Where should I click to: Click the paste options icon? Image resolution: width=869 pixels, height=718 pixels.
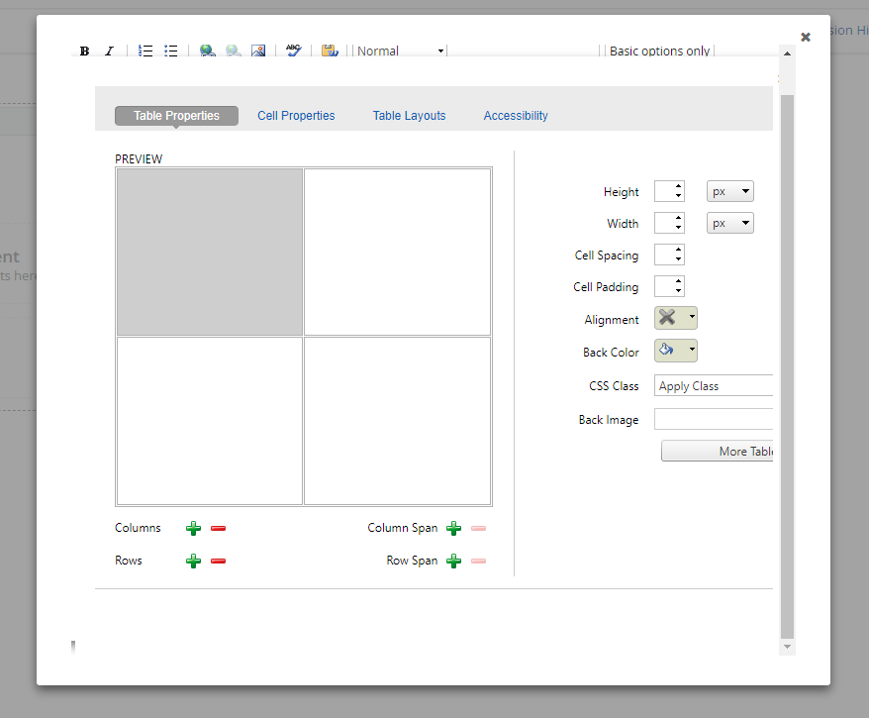tap(330, 51)
